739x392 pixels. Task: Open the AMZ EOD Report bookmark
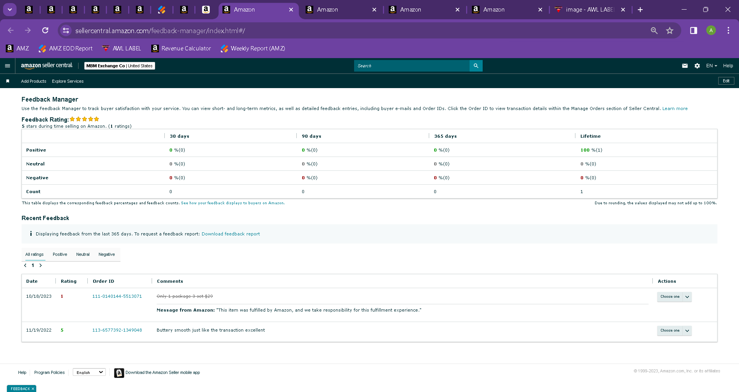pos(66,48)
